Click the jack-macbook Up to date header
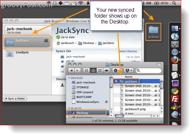This screenshot has height=140, width=196. [27, 30]
